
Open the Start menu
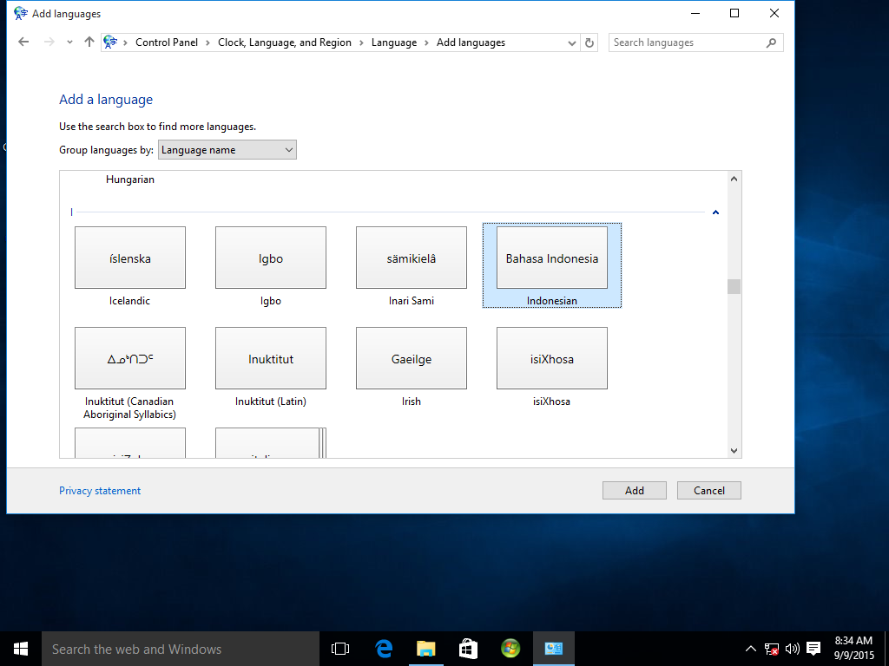click(x=20, y=648)
